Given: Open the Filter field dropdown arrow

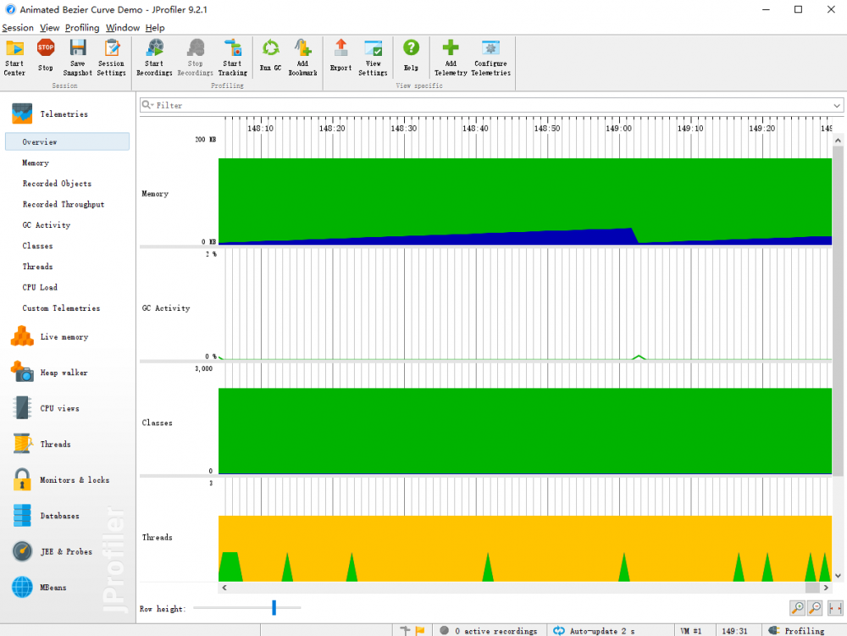Looking at the screenshot, I should [x=837, y=106].
